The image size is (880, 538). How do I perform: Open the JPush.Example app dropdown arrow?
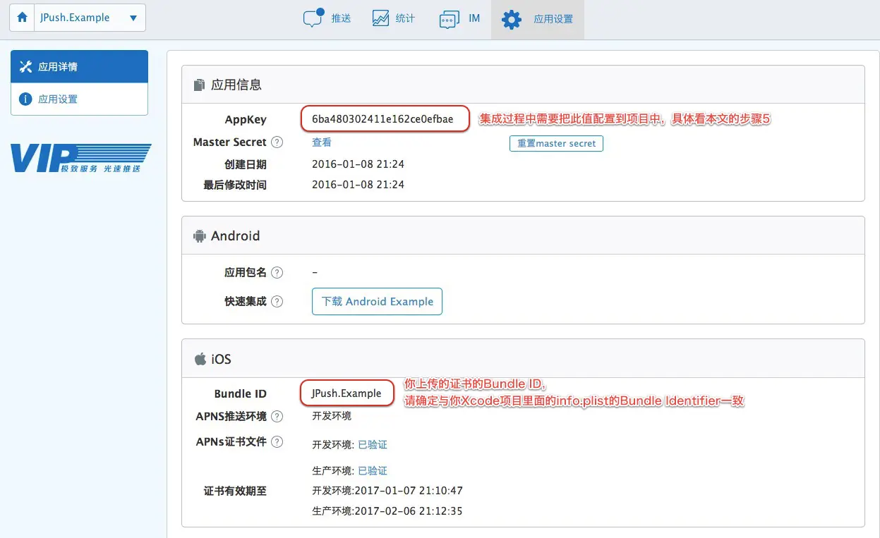click(x=133, y=18)
